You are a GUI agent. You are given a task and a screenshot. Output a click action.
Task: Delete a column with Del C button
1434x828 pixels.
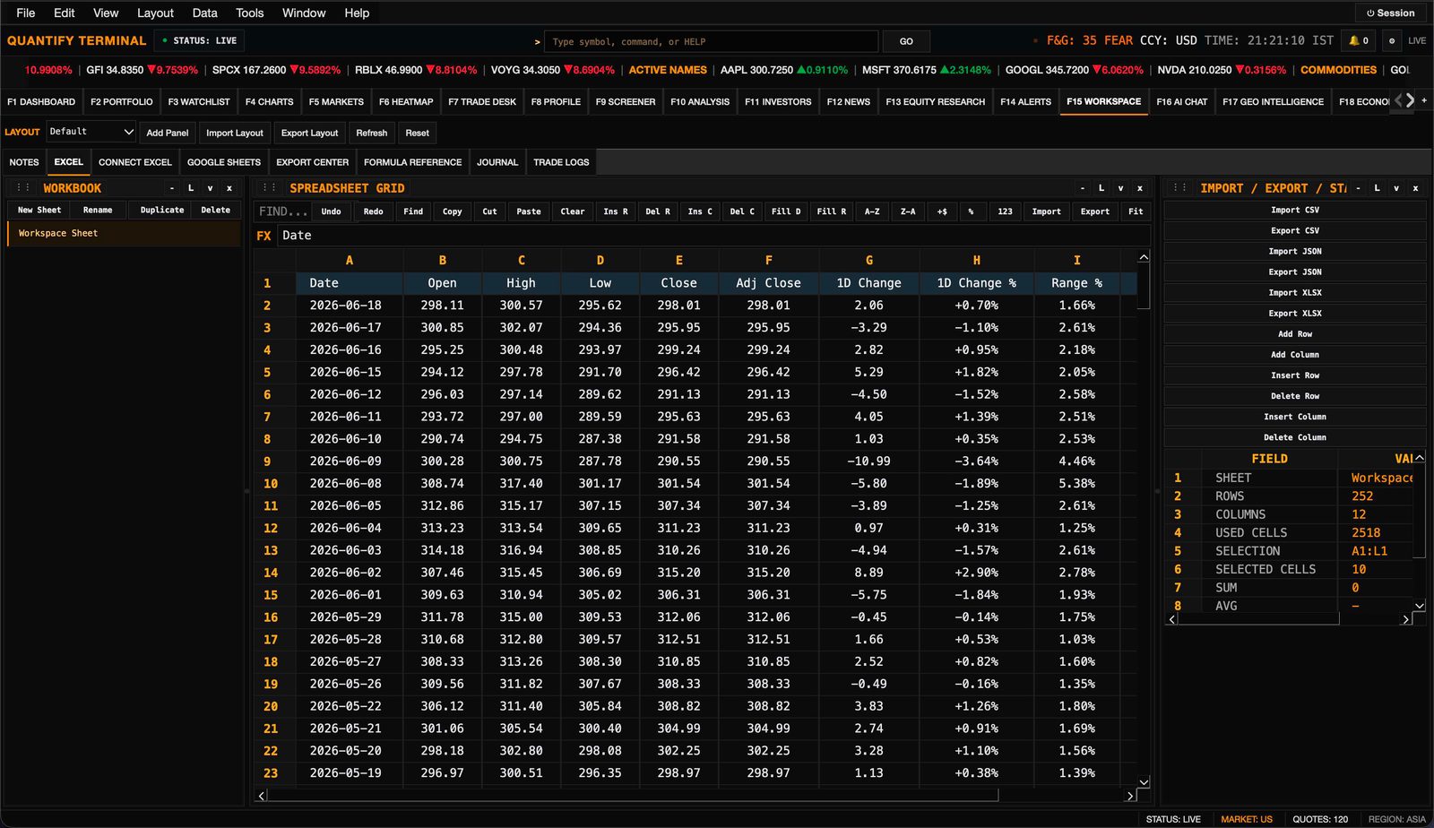[742, 211]
